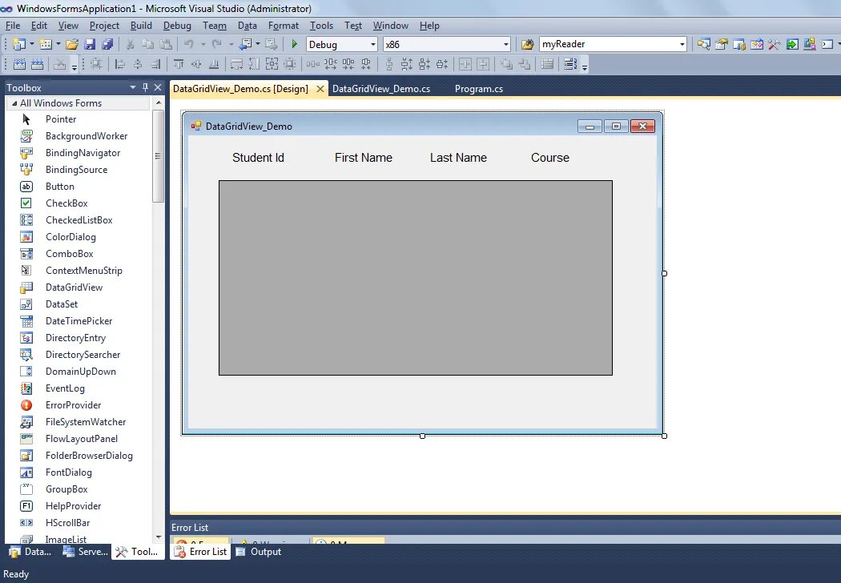Open the Data Sources panel tab
The height and width of the screenshot is (583, 841).
(30, 552)
